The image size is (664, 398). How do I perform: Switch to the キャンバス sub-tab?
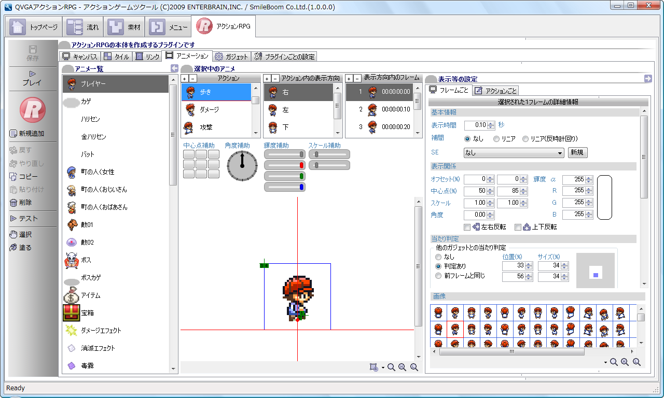click(x=80, y=56)
